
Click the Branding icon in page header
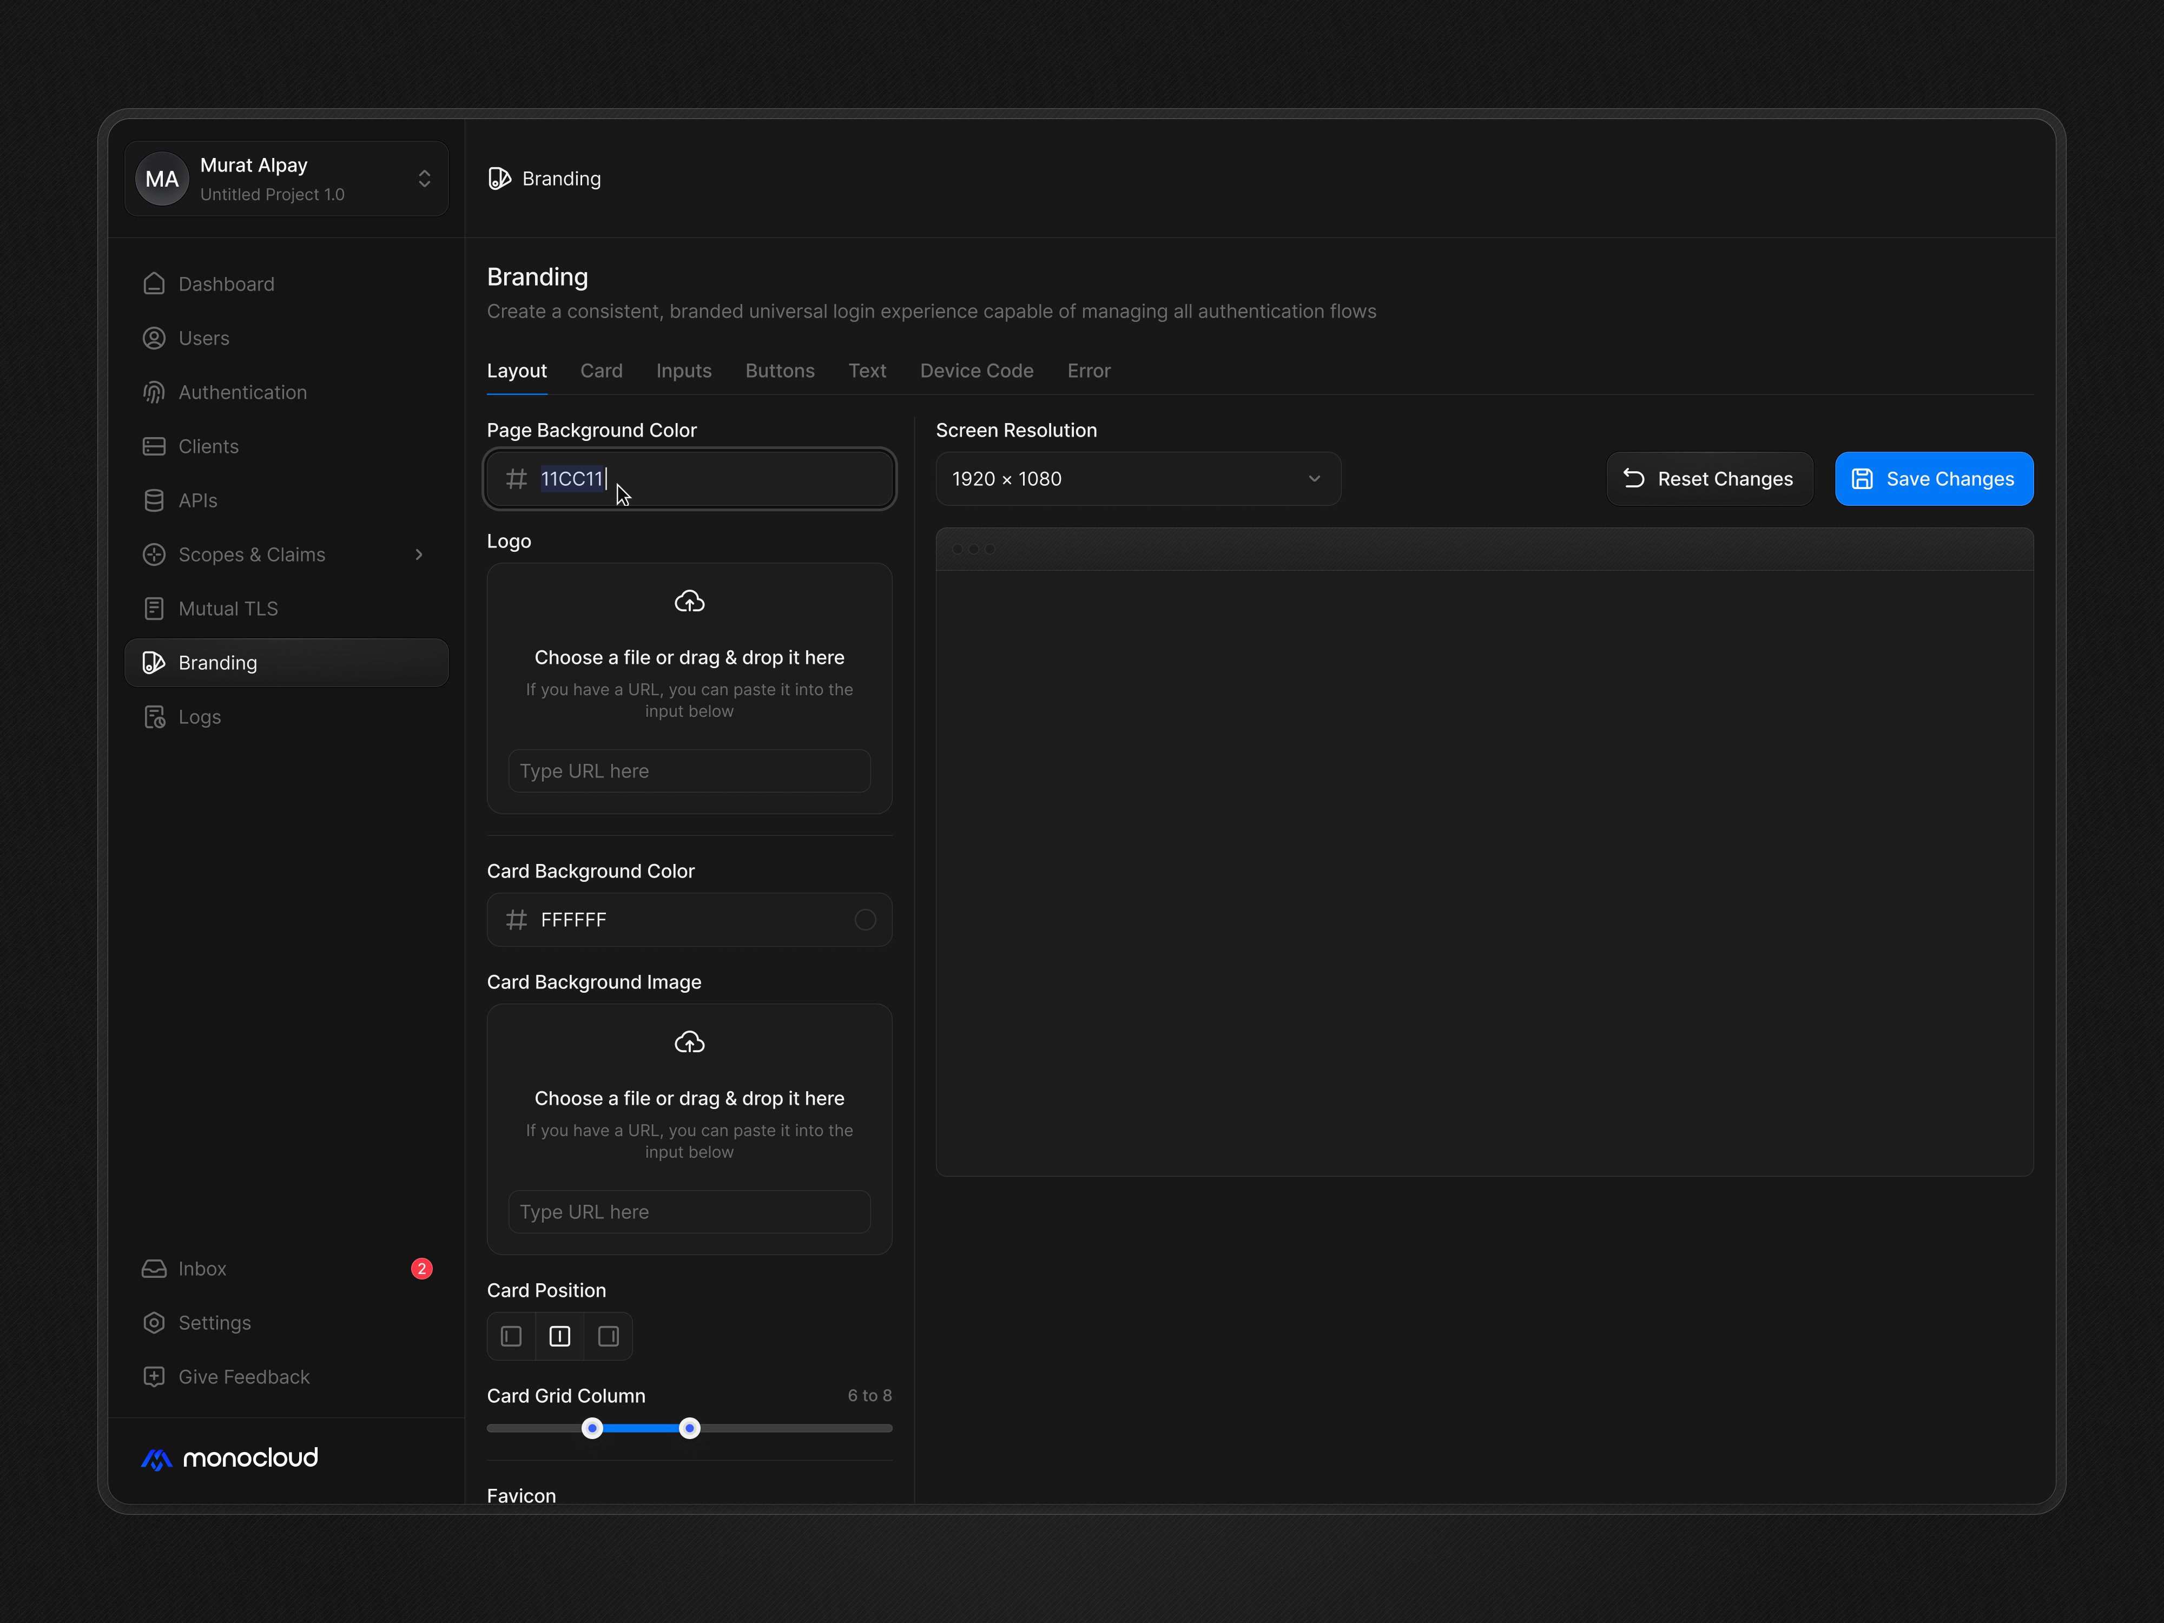[x=499, y=178]
